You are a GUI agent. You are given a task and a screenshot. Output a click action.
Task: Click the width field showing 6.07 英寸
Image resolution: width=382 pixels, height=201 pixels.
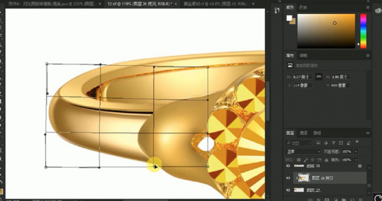(x=302, y=77)
